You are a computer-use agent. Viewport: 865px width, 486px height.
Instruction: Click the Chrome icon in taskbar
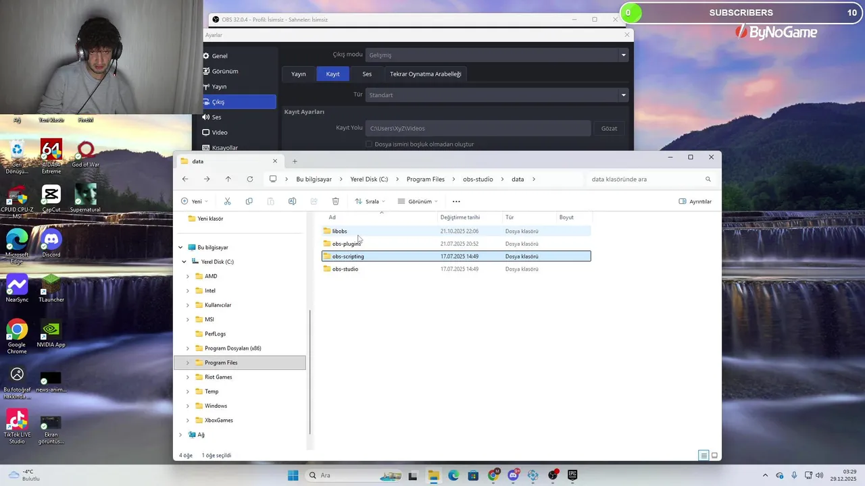click(x=493, y=475)
